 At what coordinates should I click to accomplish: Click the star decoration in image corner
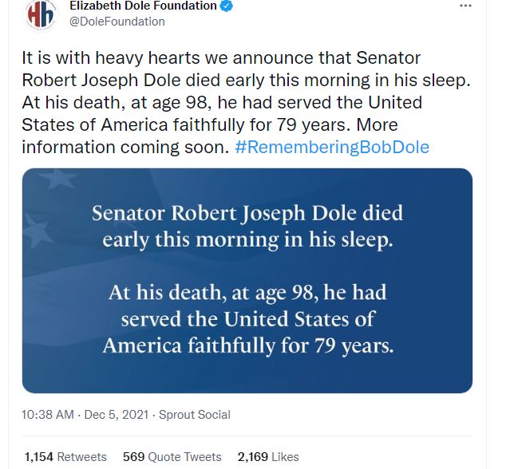(x=57, y=178)
